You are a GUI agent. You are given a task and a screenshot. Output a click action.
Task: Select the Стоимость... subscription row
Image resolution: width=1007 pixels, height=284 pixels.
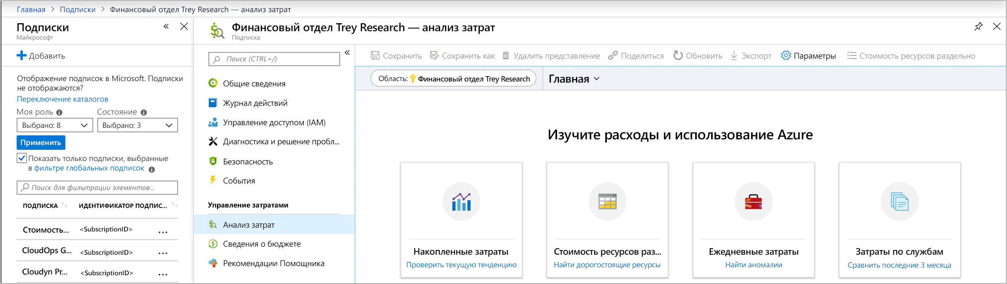click(97, 229)
